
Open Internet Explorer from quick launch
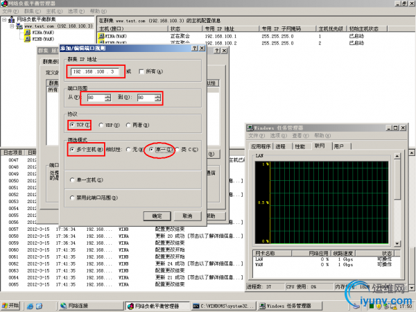(31, 306)
